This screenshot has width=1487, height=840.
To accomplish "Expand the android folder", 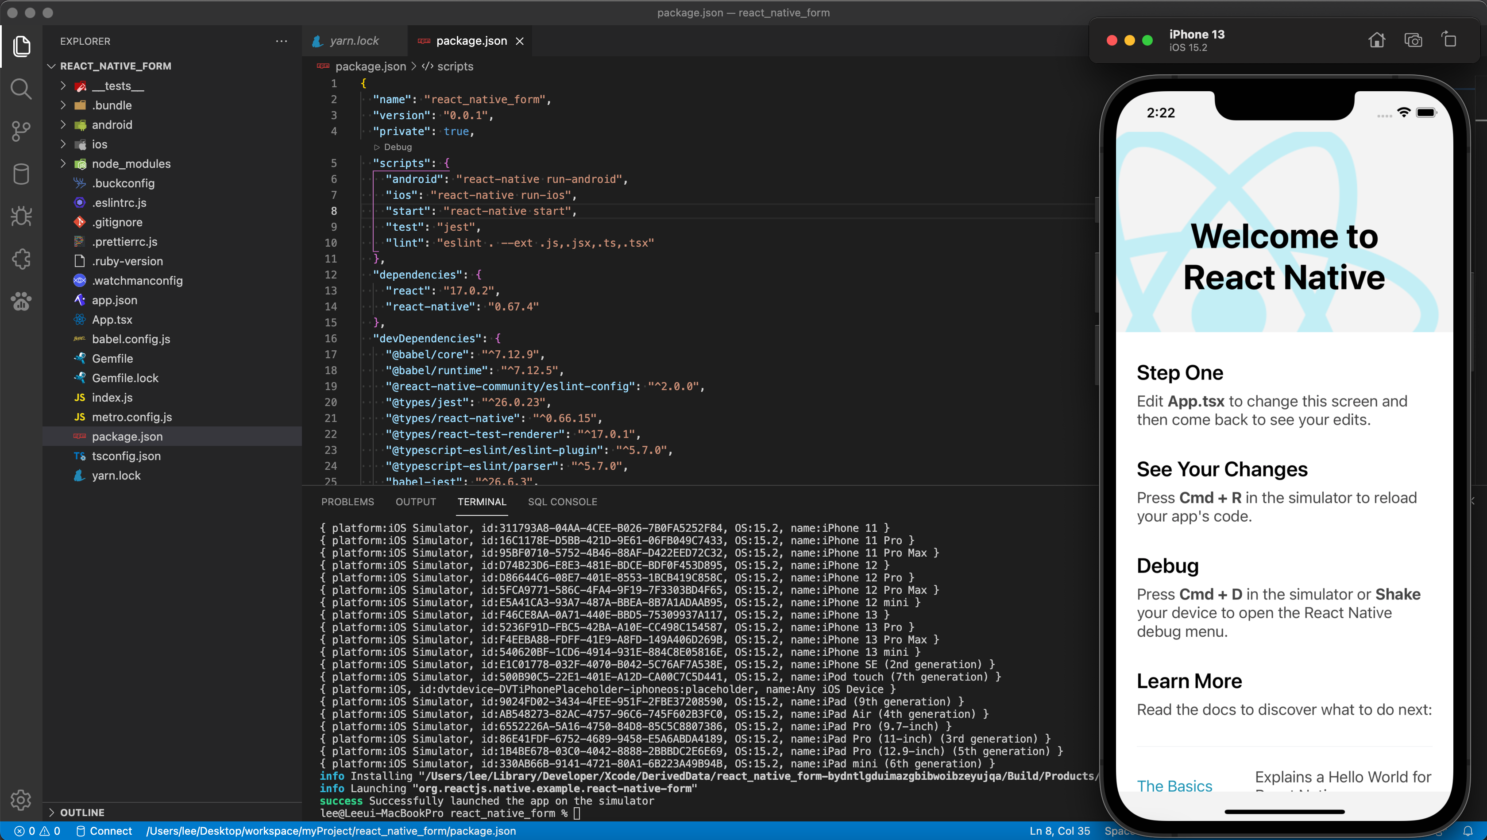I will tap(112, 125).
